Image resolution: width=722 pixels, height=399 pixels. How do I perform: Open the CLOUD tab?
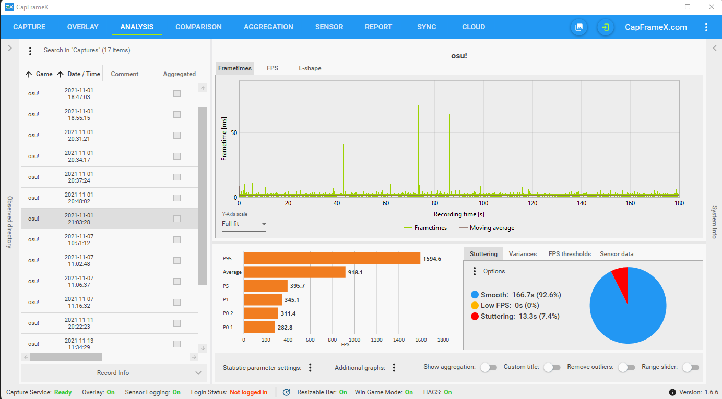click(x=474, y=27)
